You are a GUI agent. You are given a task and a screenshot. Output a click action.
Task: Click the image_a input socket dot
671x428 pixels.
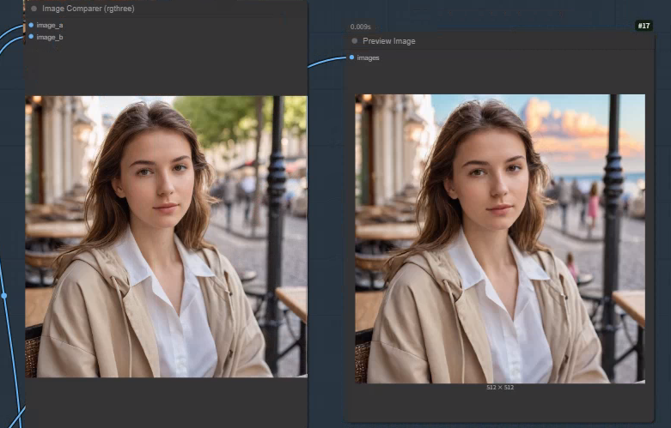(x=31, y=25)
